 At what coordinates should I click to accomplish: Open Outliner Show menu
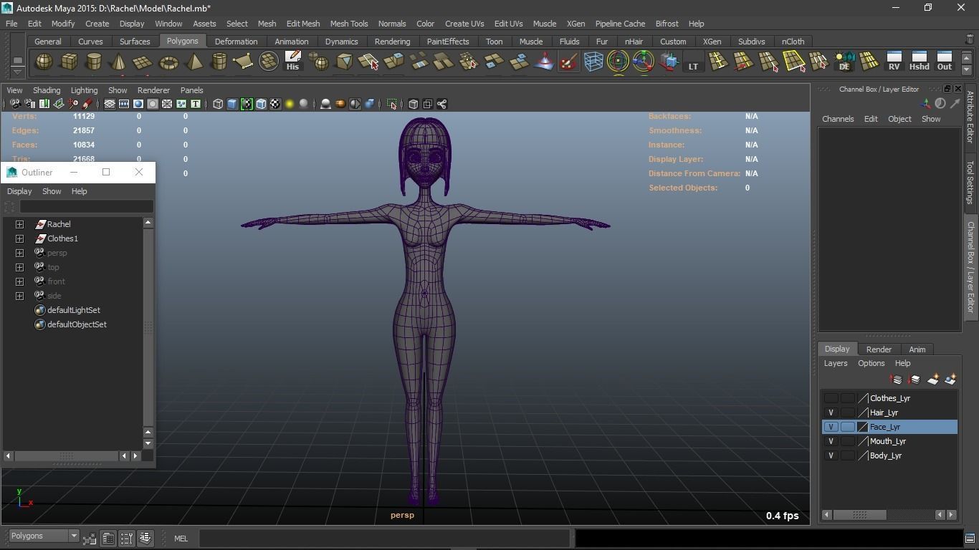(x=52, y=191)
